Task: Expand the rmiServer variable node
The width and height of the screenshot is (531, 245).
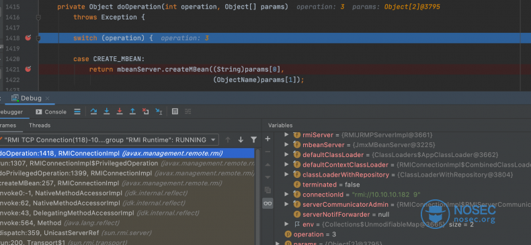Action: 286,135
